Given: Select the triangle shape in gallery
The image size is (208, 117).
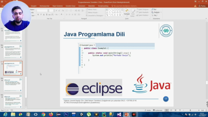Looking at the screenshot, I should [x=107, y=12].
